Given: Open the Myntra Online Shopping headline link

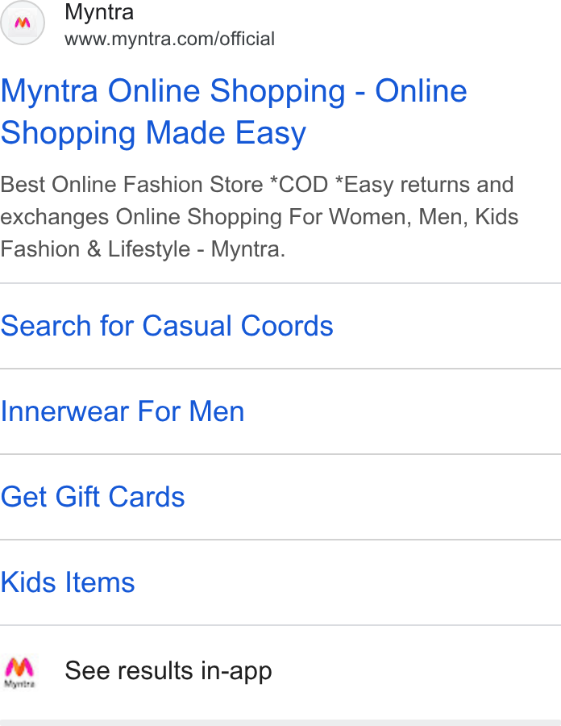Looking at the screenshot, I should [234, 111].
